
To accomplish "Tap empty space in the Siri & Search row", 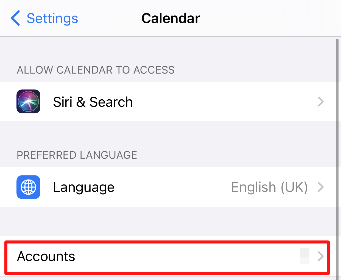I will click(x=220, y=102).
